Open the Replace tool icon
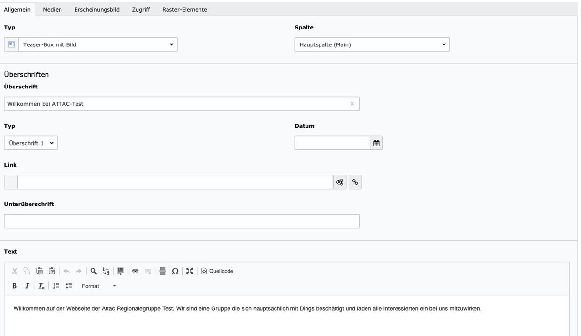Viewport: 581px width, 336px height. pyautogui.click(x=106, y=271)
